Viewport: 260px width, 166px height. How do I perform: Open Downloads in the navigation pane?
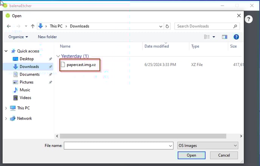29,66
